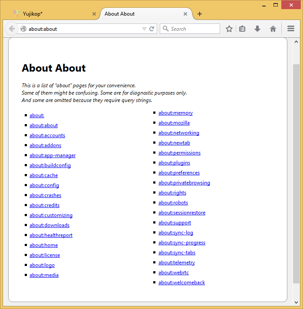Screen dimensions: 303x309
Task: Click the about:logo link
Action: click(42, 265)
